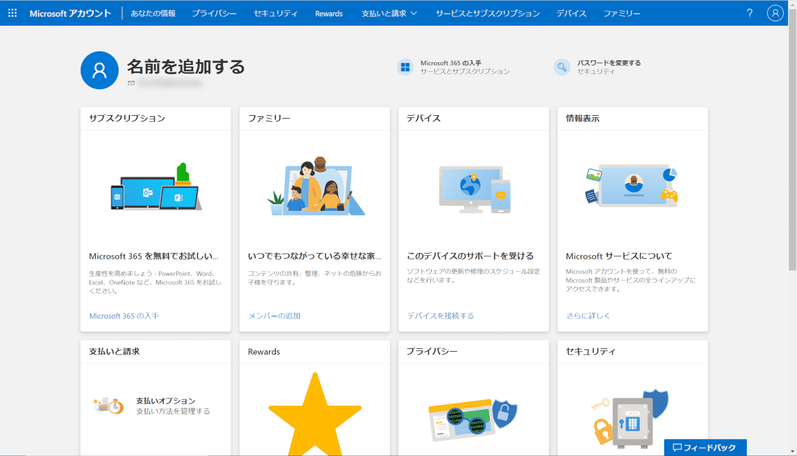Click the payment options coins icon
The height and width of the screenshot is (456, 797).
(108, 405)
